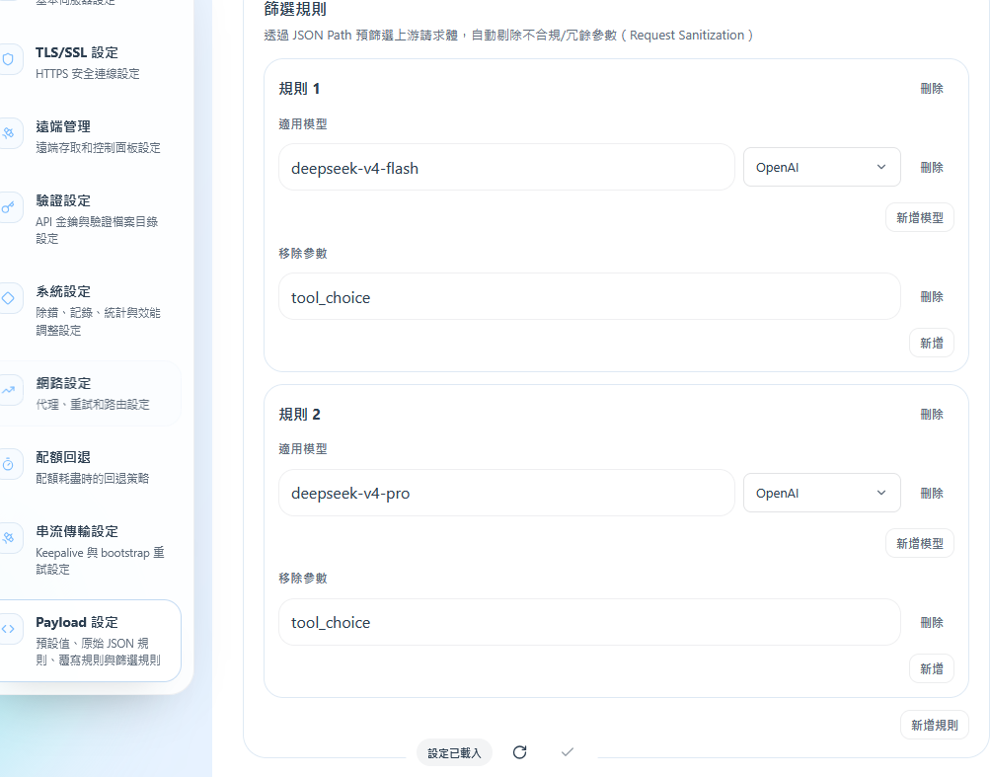
Task: Click the Payload 設定 code icon
Action: pyautogui.click(x=8, y=629)
